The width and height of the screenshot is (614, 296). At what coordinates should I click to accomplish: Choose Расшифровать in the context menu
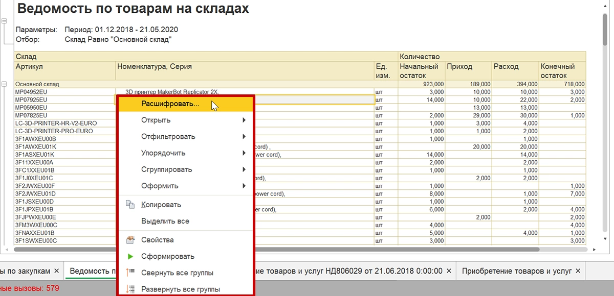tap(185, 104)
